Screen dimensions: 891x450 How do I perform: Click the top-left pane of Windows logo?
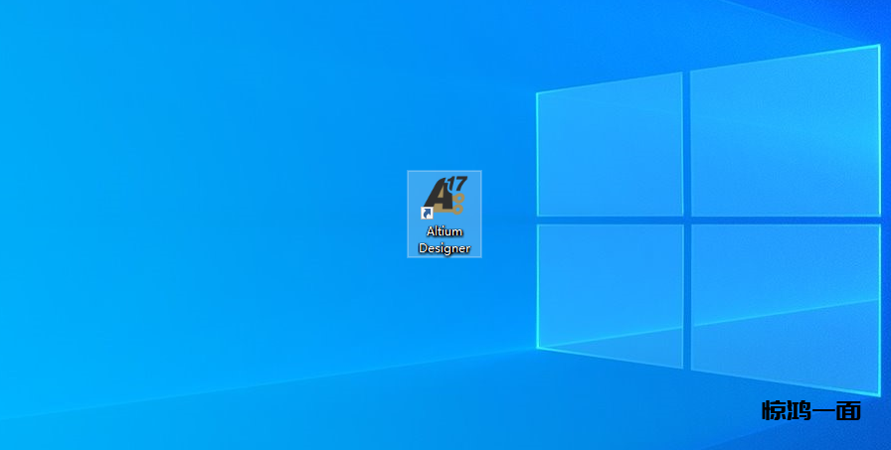(609, 147)
